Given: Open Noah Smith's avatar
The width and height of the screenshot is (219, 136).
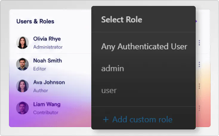Looking at the screenshot, I should coord(22,64).
